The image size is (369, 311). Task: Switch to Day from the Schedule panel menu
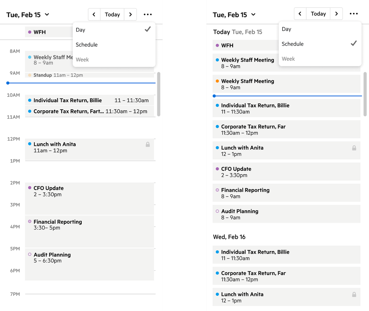(287, 29)
